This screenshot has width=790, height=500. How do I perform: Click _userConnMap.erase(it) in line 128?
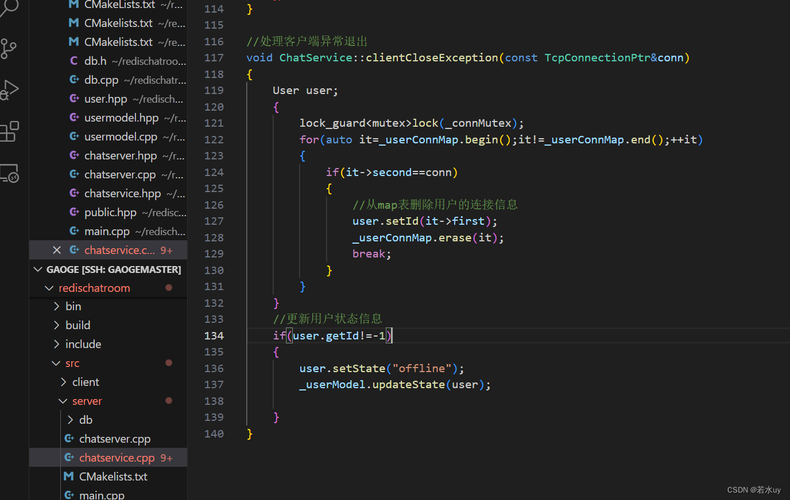(425, 237)
